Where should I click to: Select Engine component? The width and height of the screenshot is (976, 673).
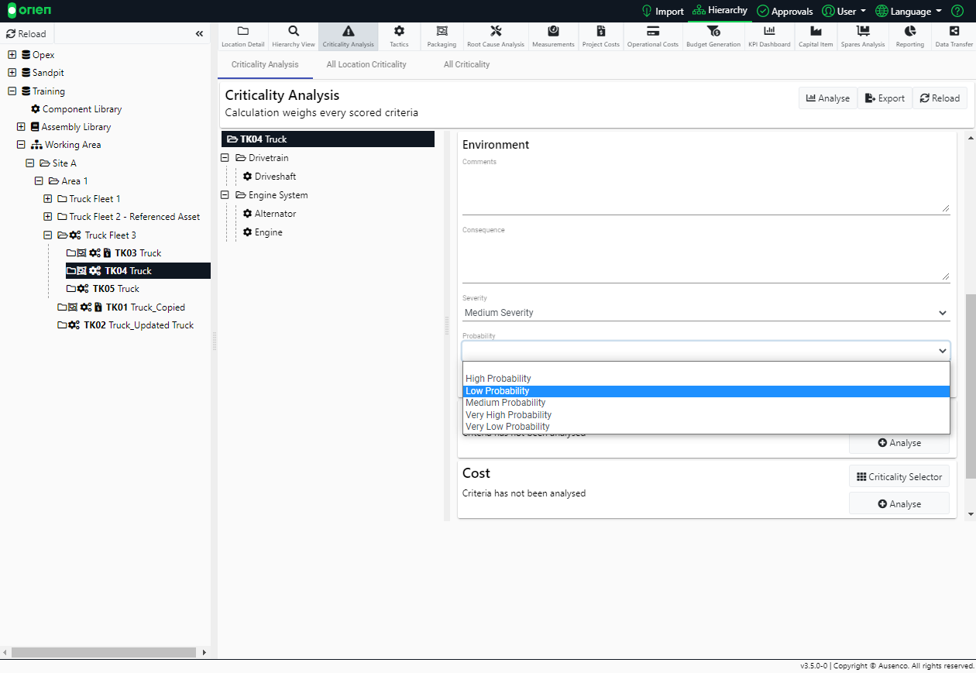point(263,232)
